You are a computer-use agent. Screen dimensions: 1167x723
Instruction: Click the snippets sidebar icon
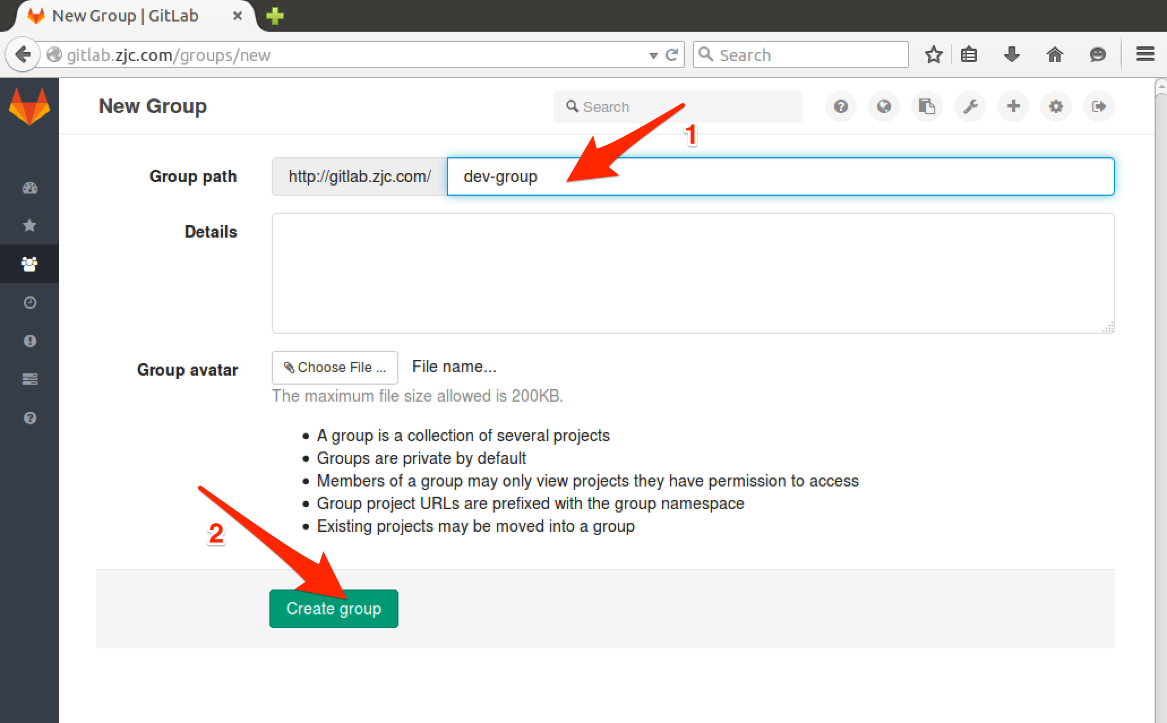click(x=31, y=379)
